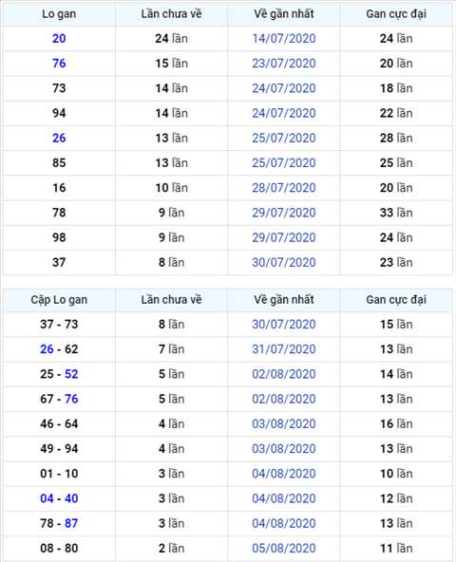Click the '15 lần' cell in the row for 76
This screenshot has height=562, width=456.
pyautogui.click(x=171, y=63)
